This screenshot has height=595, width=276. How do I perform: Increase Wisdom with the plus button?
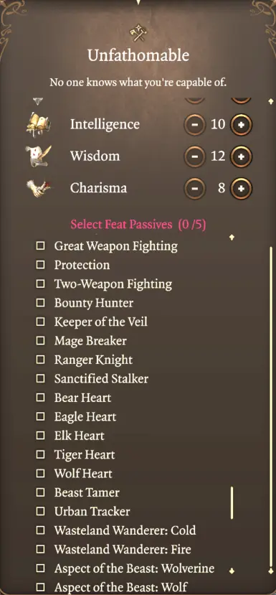point(242,156)
